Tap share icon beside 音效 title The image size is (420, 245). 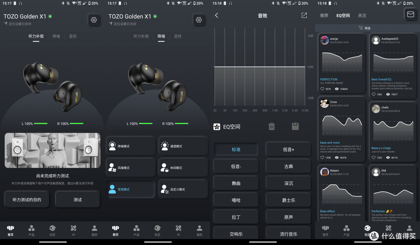pos(304,16)
